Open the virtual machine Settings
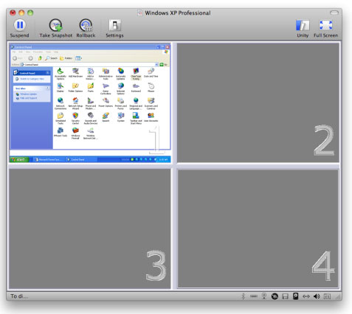Image resolution: width=352 pixels, height=314 pixels. (x=114, y=28)
